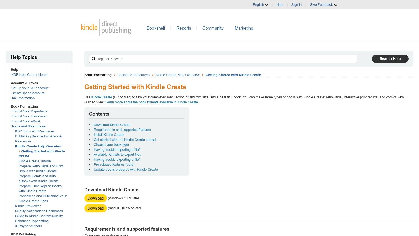Open the Help link in top bar

pyautogui.click(x=280, y=4)
